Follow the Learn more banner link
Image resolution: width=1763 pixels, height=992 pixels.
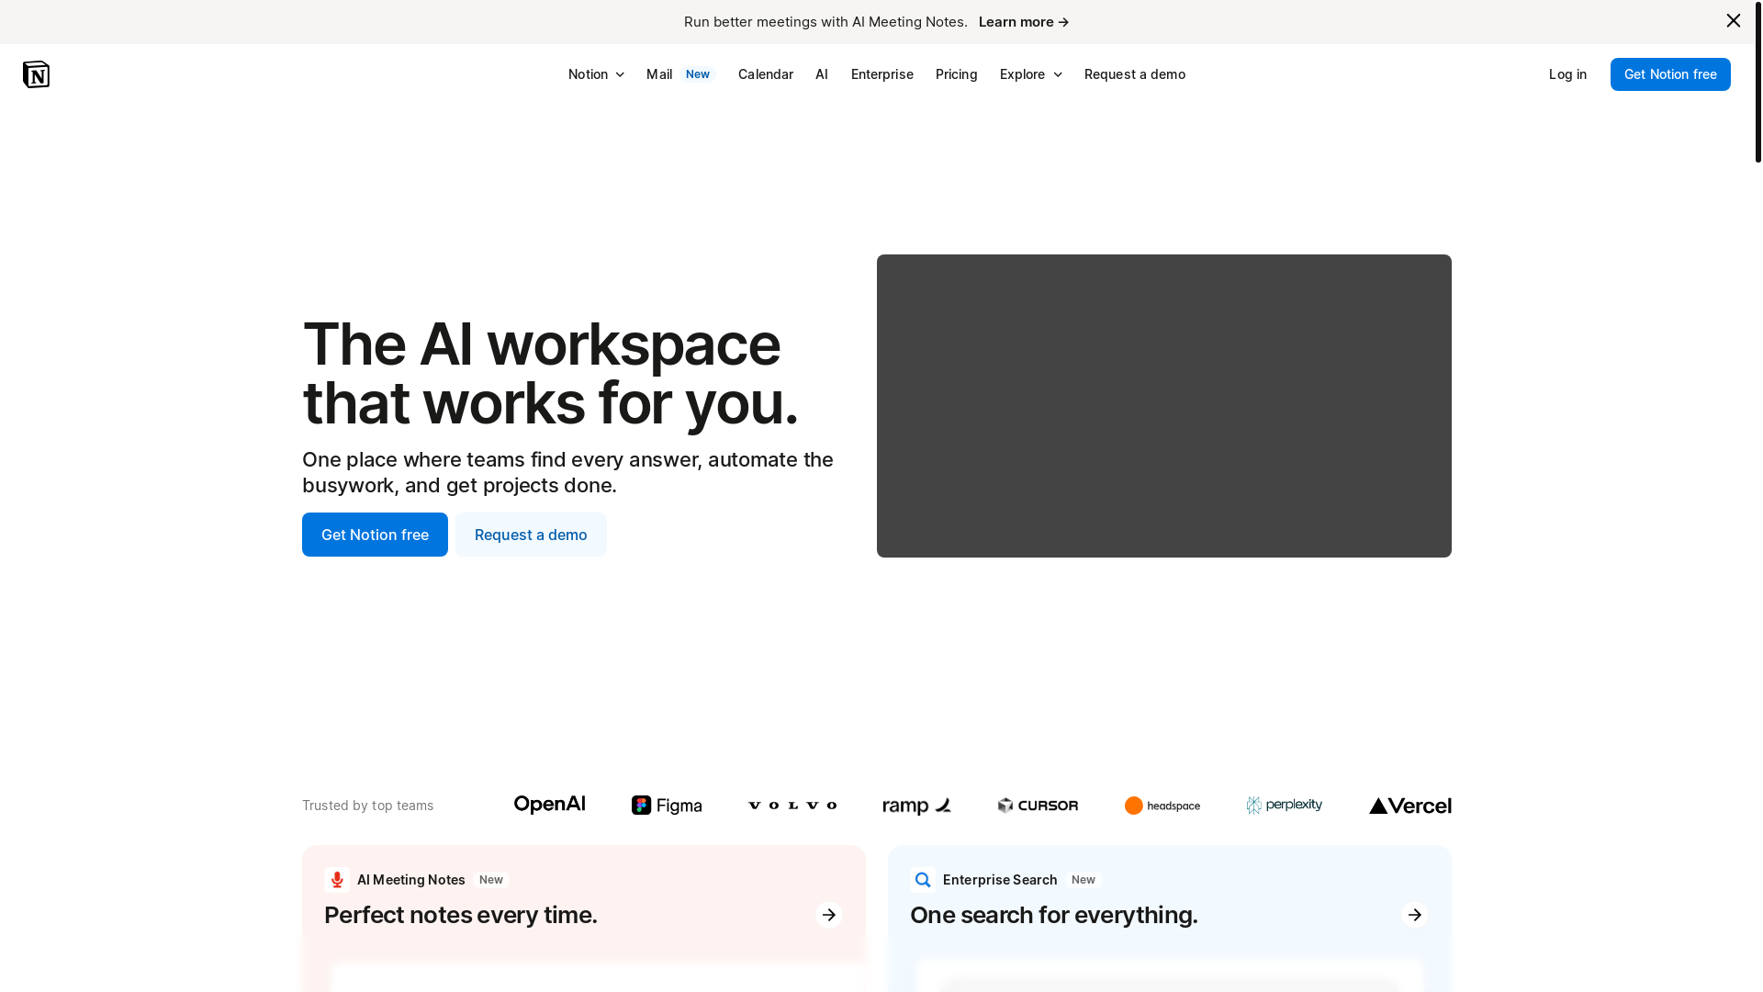click(1024, 22)
